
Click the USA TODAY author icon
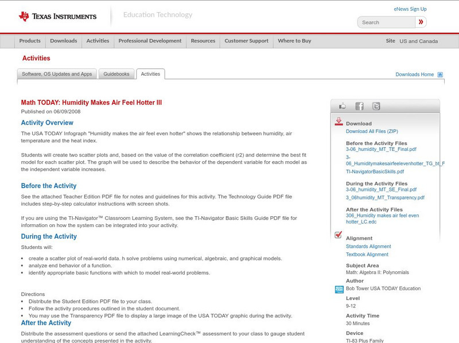pos(339,289)
